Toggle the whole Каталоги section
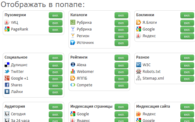Viewport: 195px width, 122px height. click(121, 15)
